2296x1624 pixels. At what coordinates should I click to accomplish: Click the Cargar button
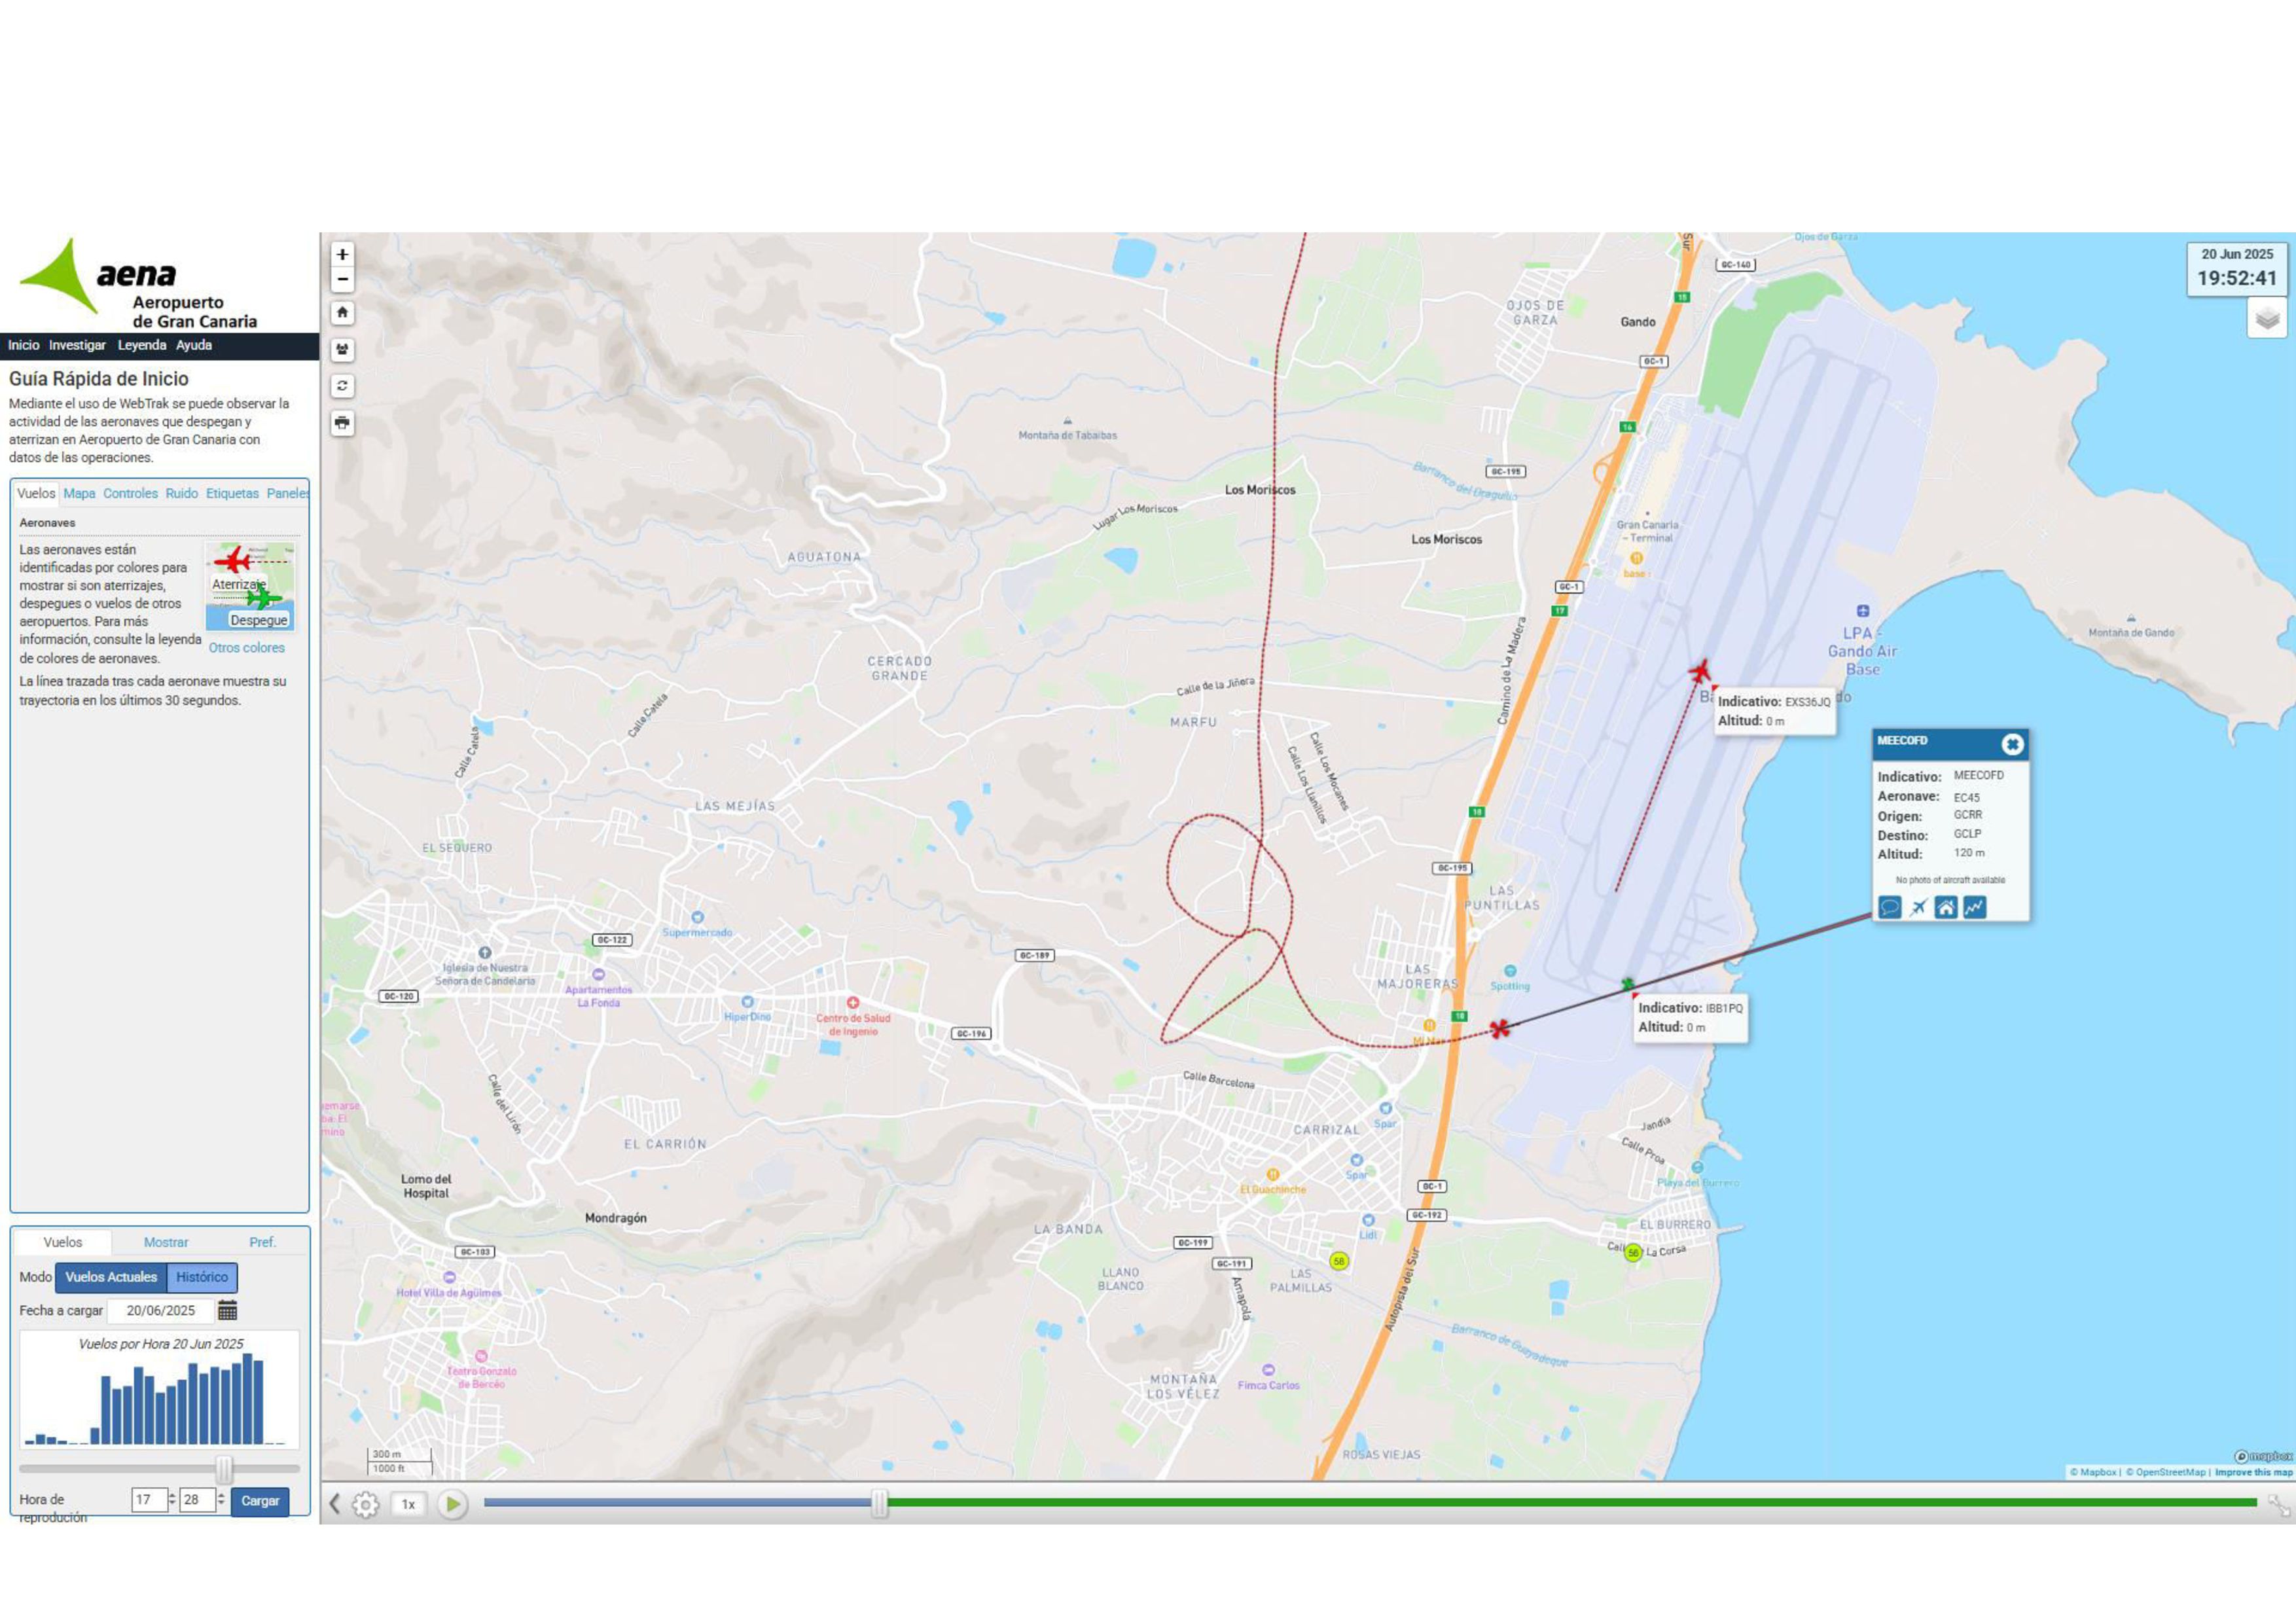(x=260, y=1501)
